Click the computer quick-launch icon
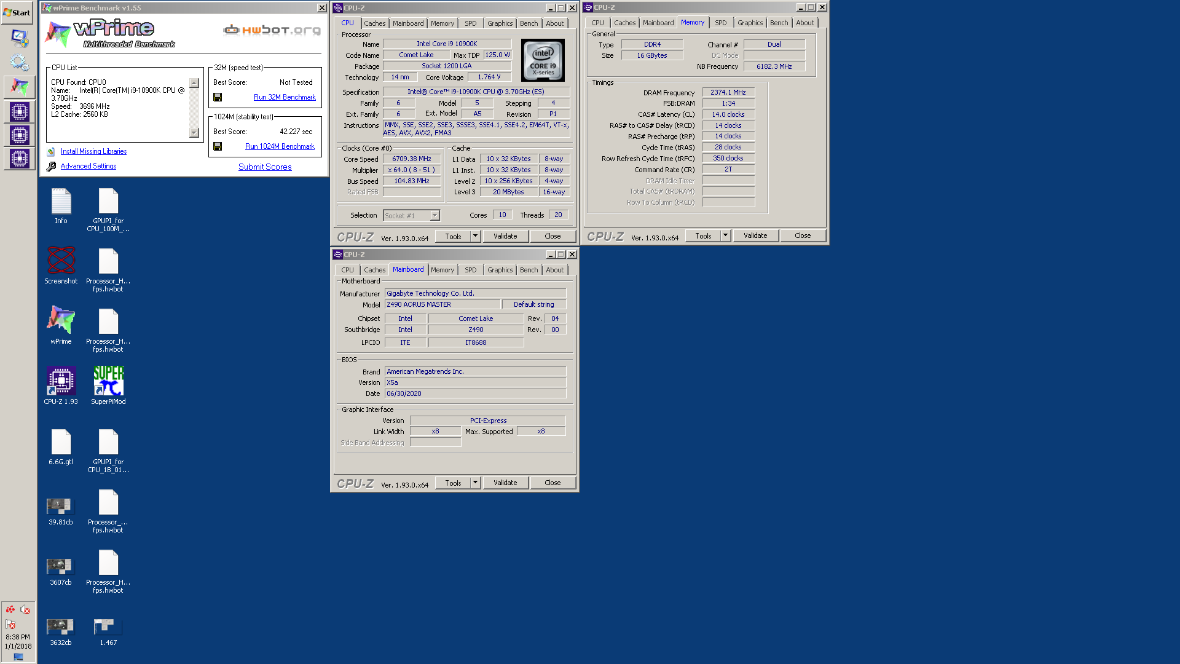This screenshot has height=664, width=1180. 20,38
